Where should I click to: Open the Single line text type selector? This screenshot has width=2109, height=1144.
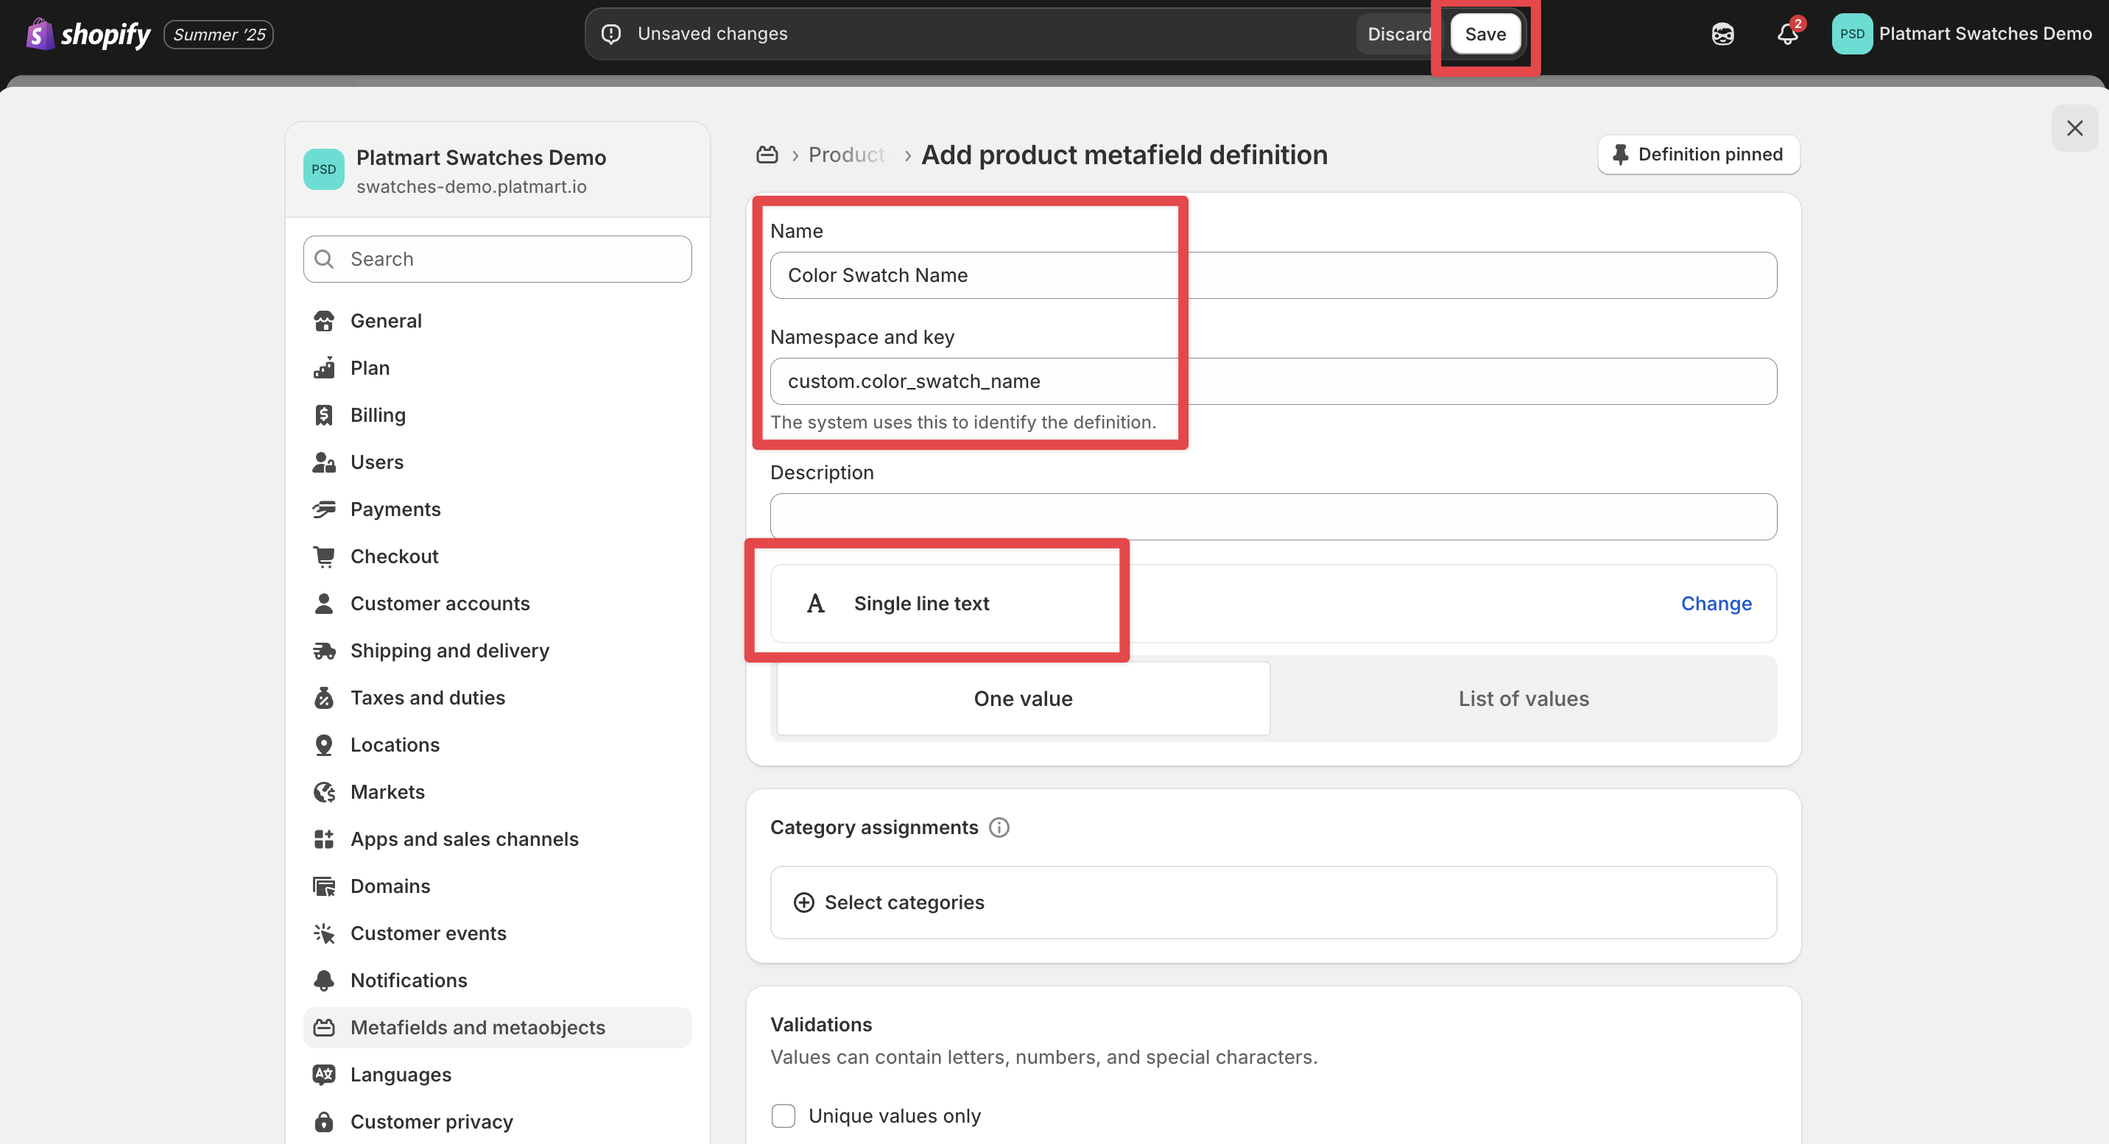pyautogui.click(x=1273, y=604)
